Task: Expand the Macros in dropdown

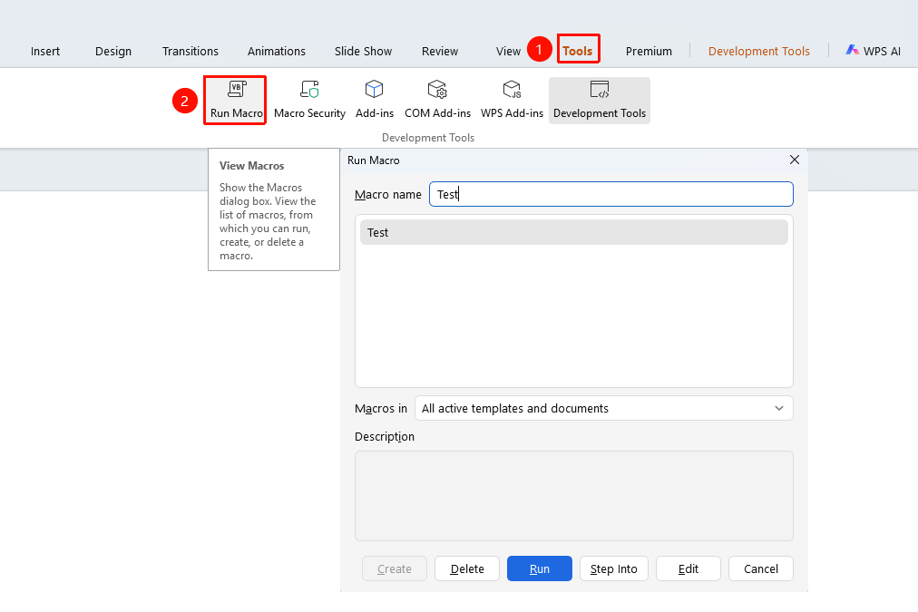Action: tap(603, 408)
